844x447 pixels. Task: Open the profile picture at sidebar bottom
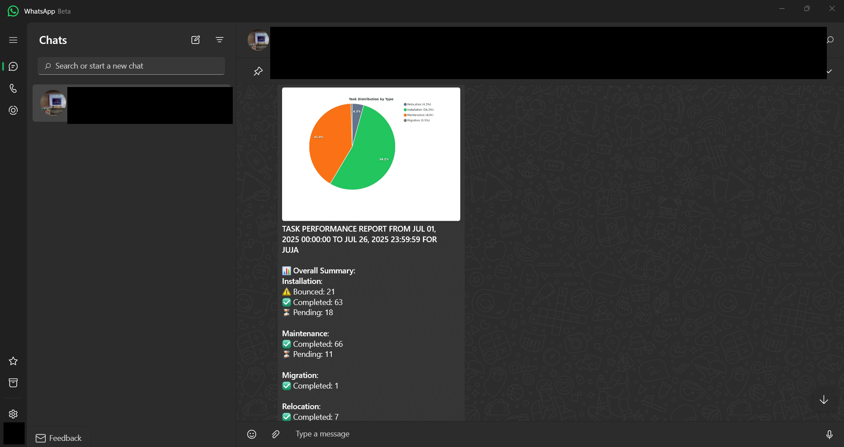pyautogui.click(x=14, y=433)
